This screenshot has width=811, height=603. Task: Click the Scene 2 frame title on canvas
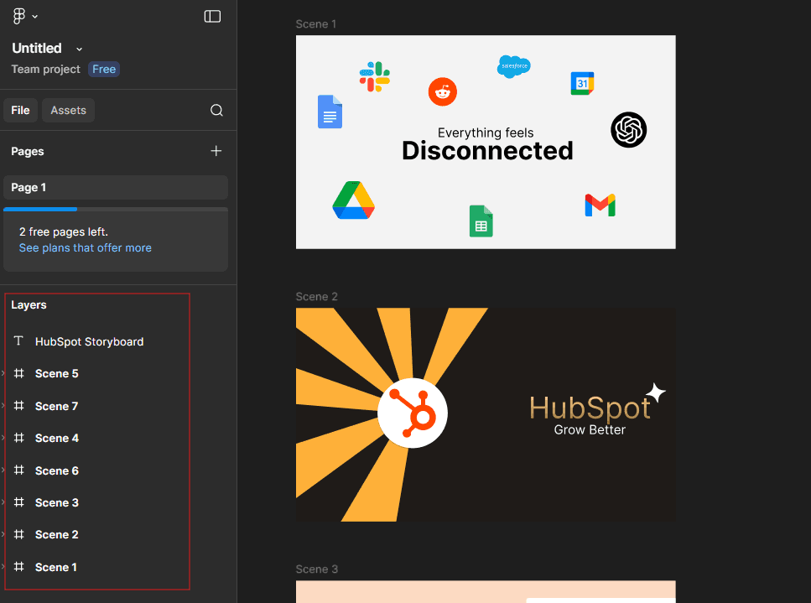click(316, 296)
